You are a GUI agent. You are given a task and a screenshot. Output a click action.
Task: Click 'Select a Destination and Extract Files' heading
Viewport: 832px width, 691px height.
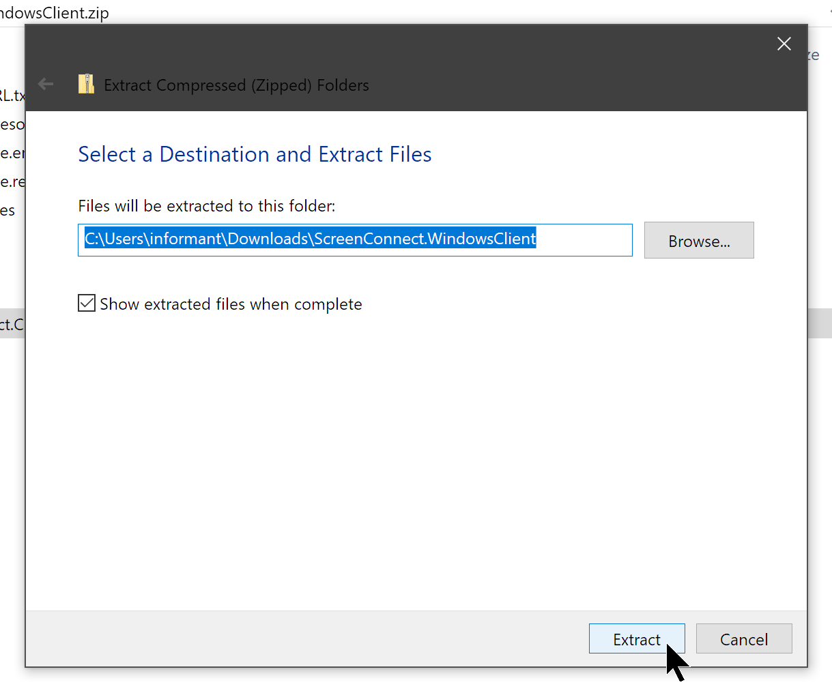click(255, 154)
